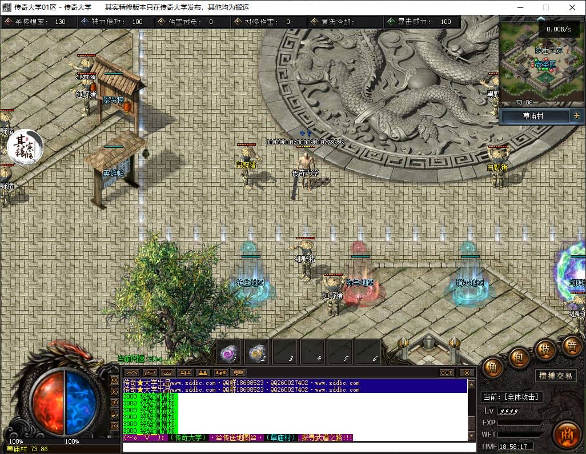Screen dimensions: 586x454
Task: Click the topmost side icon left of chat
Action: click(x=114, y=380)
